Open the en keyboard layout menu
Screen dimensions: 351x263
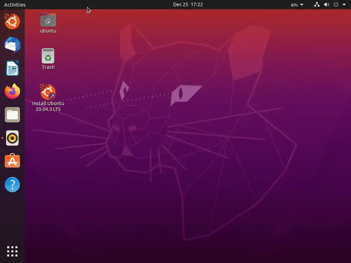tap(297, 4)
